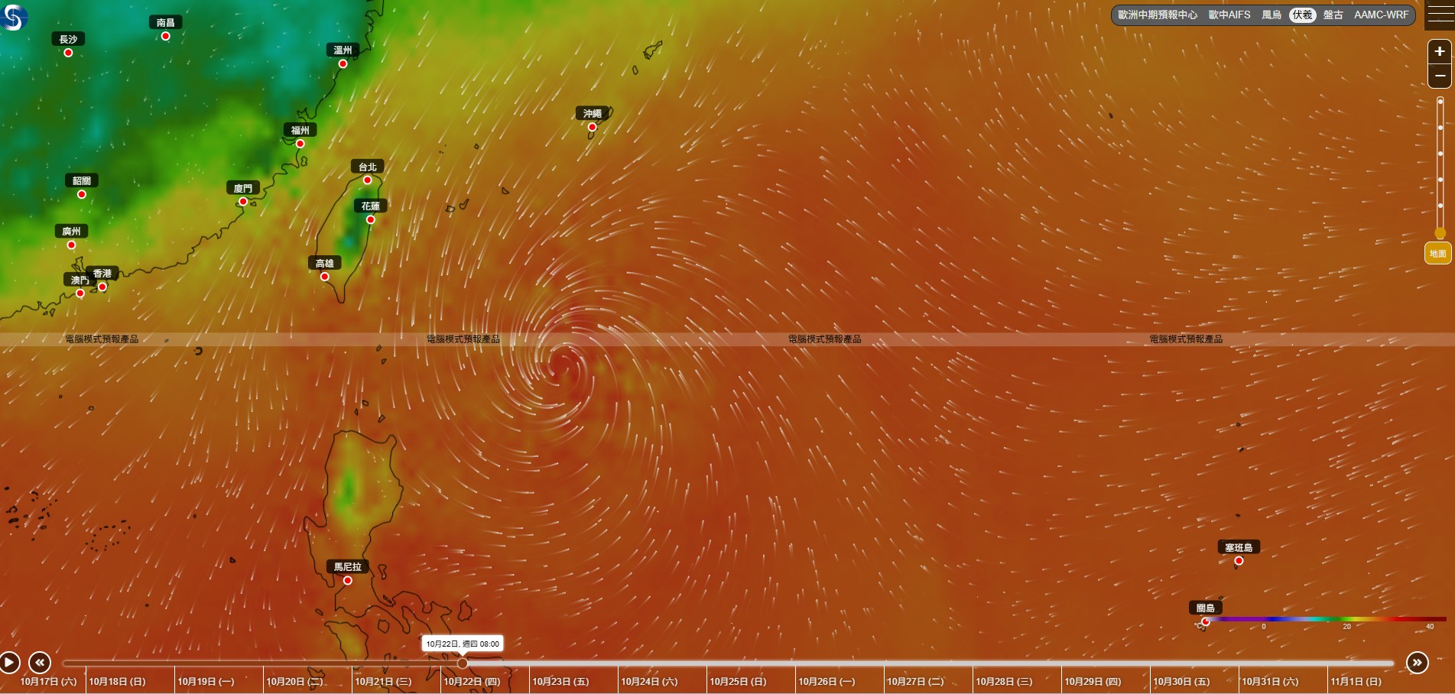Switch to the 盤古 model
The image size is (1455, 694).
(1333, 15)
